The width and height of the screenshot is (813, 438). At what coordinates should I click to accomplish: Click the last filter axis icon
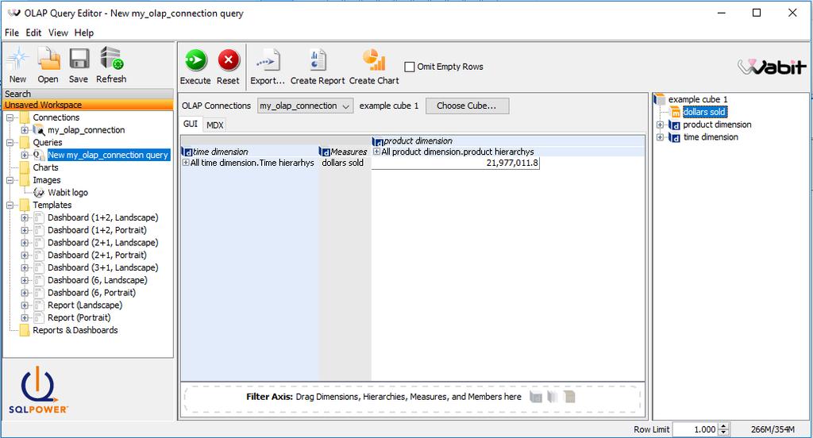[x=569, y=397]
